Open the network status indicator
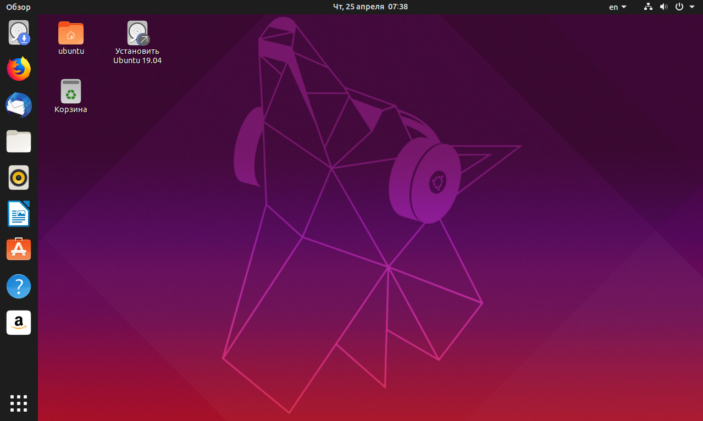The image size is (703, 421). tap(648, 7)
